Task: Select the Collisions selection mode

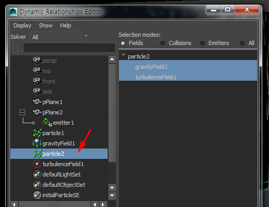Action: (x=162, y=43)
